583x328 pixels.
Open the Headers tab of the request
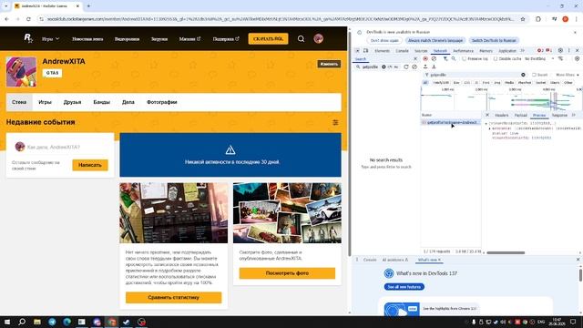tap(502, 116)
